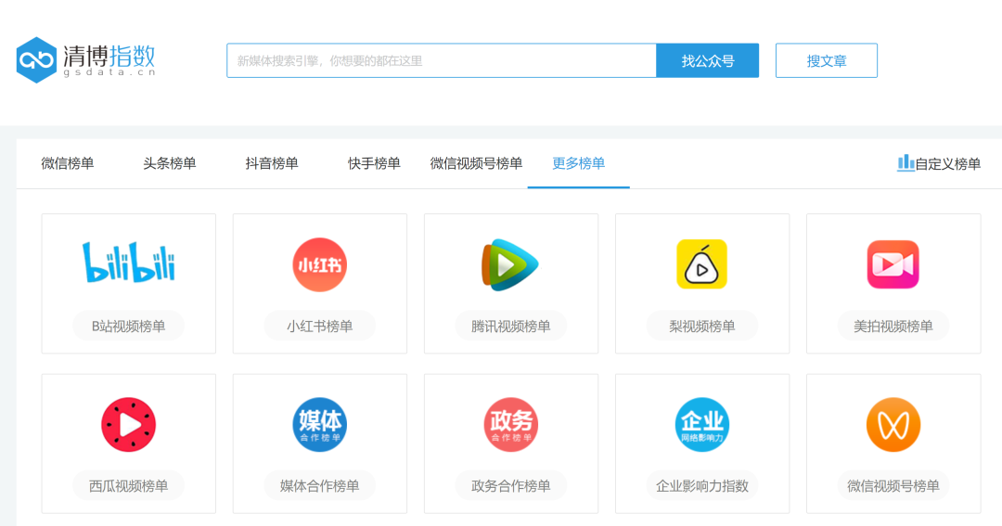Open the bilibili logo icon
Image resolution: width=1002 pixels, height=526 pixels.
(x=128, y=262)
